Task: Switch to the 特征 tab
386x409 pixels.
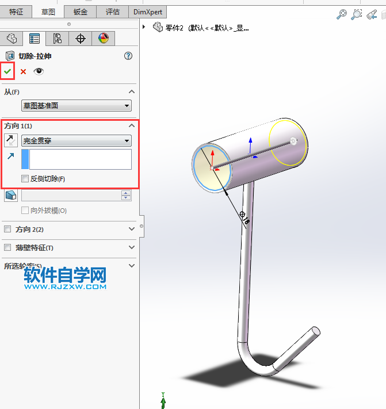Action: (x=16, y=12)
